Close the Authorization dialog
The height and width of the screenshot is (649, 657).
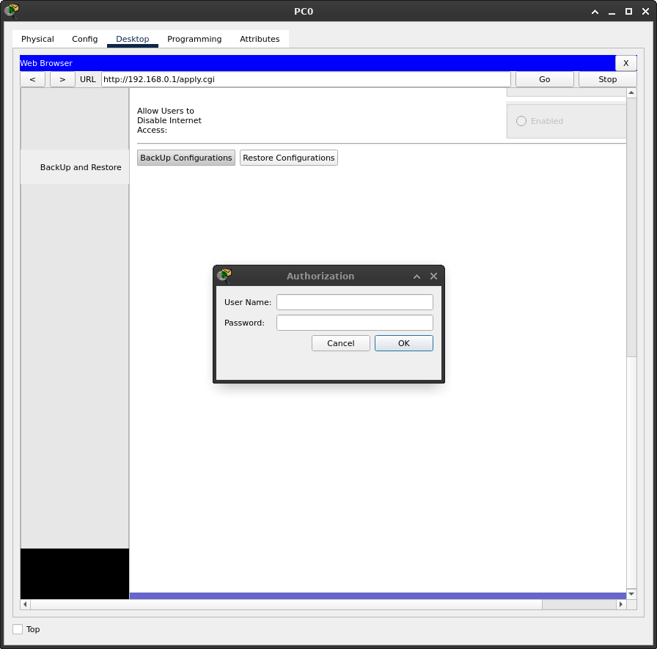(433, 276)
